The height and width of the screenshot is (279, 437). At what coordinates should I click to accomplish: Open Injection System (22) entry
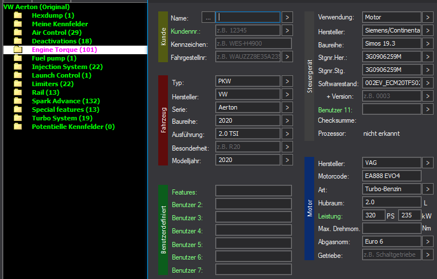pos(67,67)
